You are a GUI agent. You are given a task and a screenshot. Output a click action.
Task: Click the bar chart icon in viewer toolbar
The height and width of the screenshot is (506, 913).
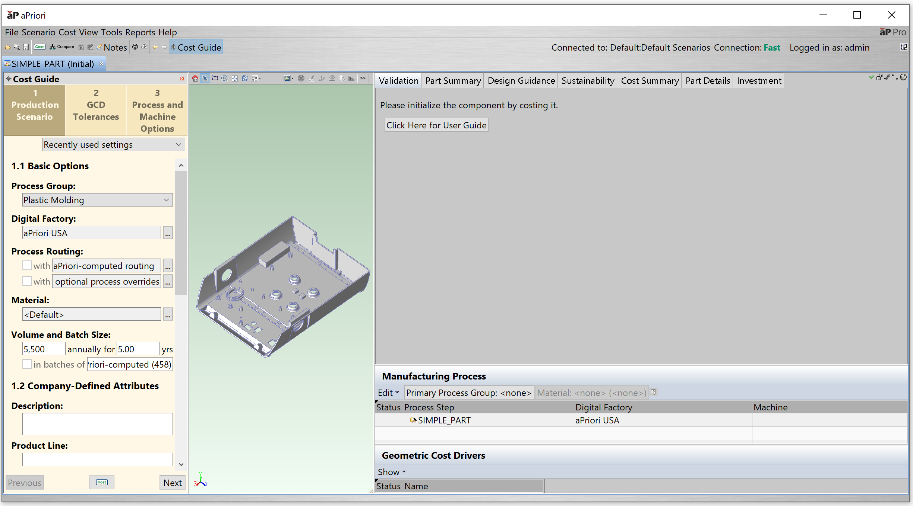click(x=351, y=79)
